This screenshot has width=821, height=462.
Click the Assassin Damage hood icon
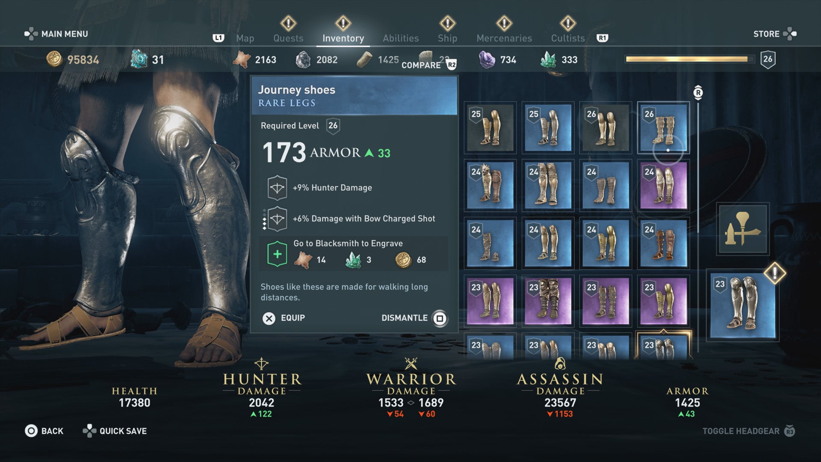560,364
